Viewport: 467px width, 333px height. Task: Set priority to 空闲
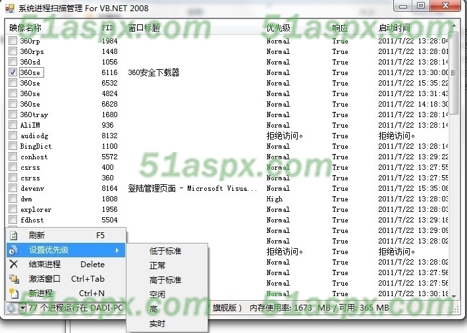click(167, 295)
